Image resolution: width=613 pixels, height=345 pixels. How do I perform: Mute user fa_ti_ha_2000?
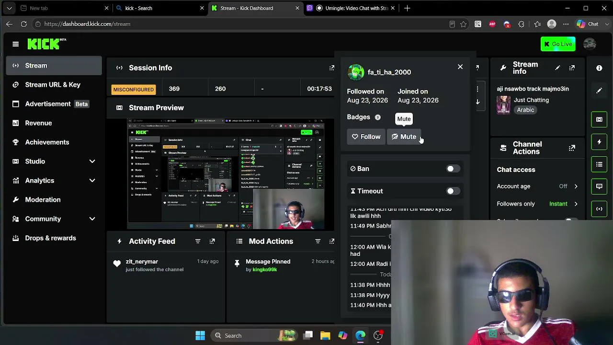pos(404,137)
